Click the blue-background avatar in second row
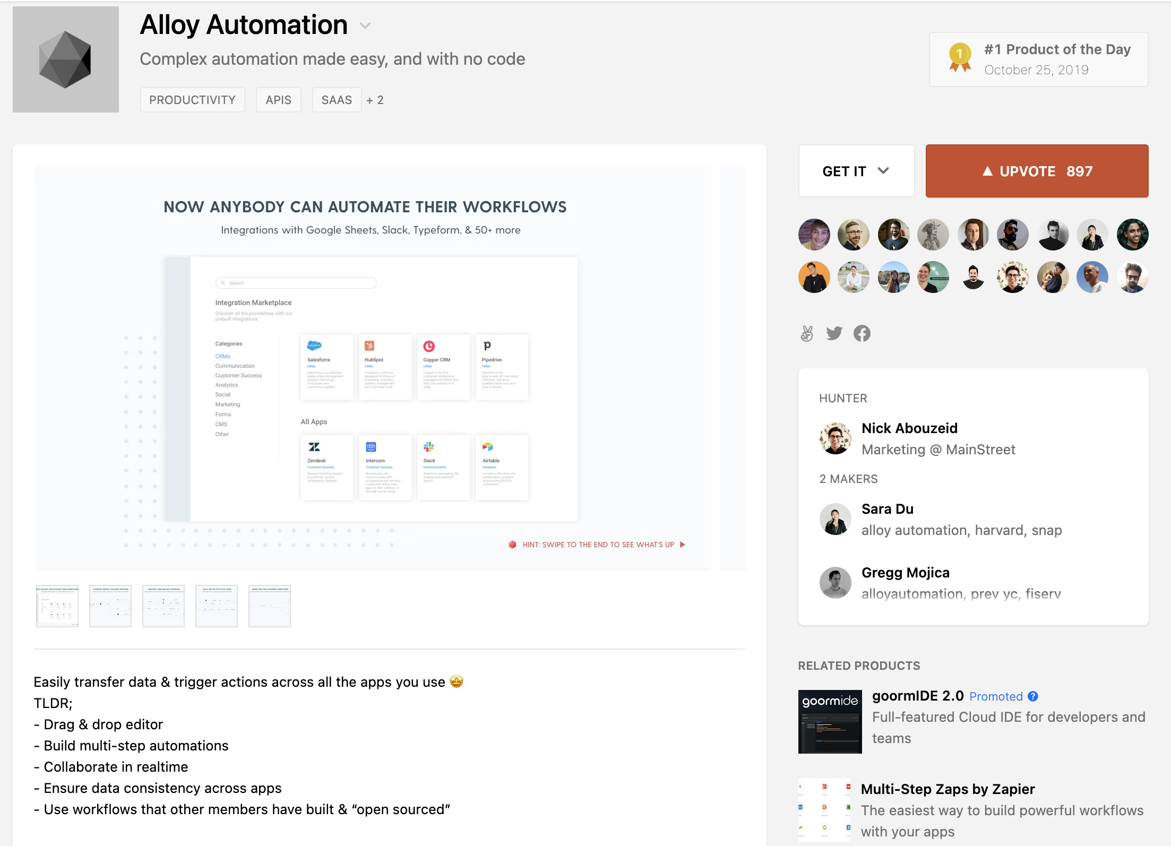 tap(1092, 277)
